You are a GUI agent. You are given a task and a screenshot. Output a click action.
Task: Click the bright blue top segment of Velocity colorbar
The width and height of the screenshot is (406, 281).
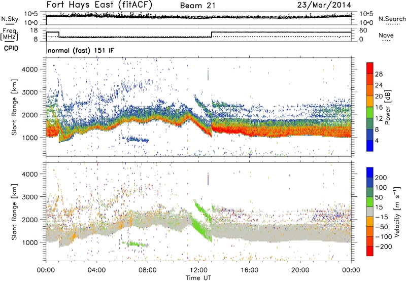pos(370,172)
